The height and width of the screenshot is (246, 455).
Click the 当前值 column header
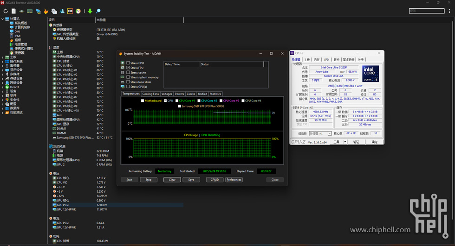[x=139, y=20]
